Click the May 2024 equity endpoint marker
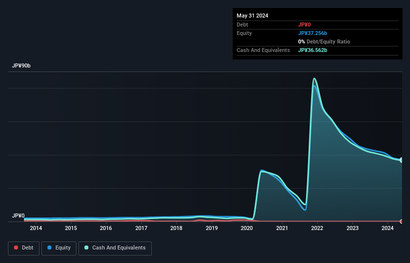The width and height of the screenshot is (410, 263). click(x=402, y=160)
